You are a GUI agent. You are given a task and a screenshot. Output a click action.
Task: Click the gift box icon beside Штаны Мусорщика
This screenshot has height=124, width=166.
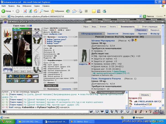click(x=132, y=40)
